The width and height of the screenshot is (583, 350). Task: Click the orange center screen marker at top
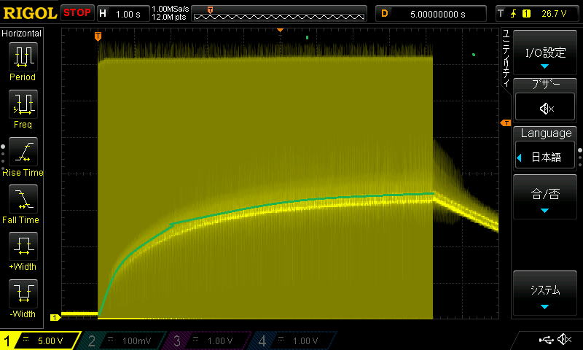(280, 30)
